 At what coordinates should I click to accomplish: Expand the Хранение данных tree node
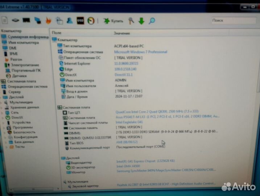(2, 107)
